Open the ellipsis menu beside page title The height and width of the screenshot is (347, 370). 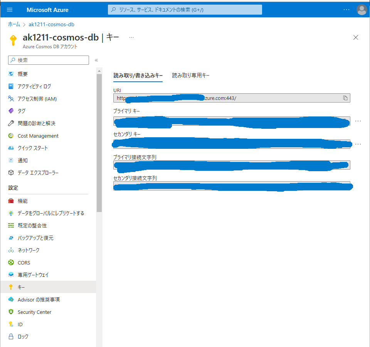tap(131, 37)
